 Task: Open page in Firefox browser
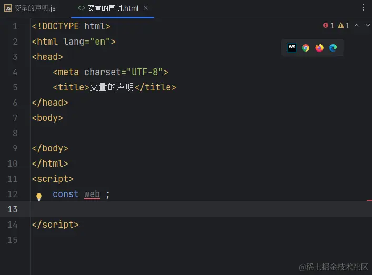click(x=319, y=48)
